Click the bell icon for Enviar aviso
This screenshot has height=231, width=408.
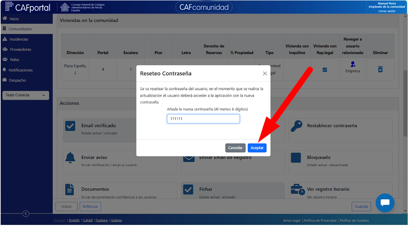tap(70, 158)
